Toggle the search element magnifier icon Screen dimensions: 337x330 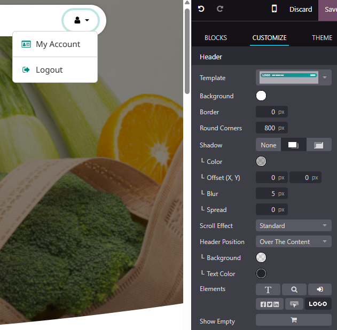pyautogui.click(x=294, y=289)
